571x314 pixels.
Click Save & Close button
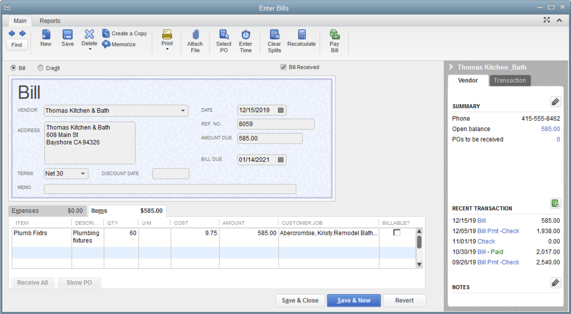click(x=300, y=301)
